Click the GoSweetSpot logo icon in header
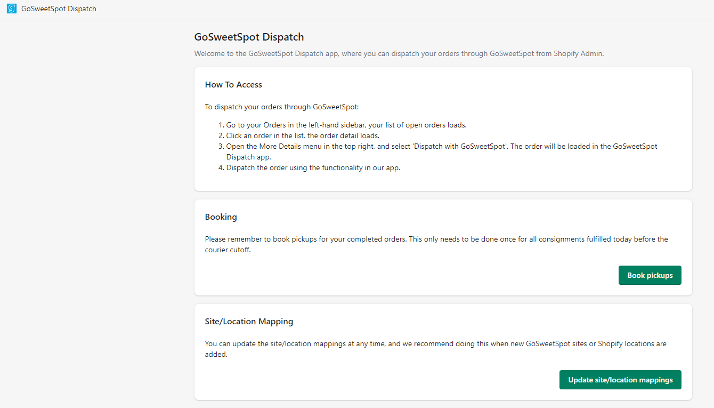The image size is (714, 408). point(12,9)
